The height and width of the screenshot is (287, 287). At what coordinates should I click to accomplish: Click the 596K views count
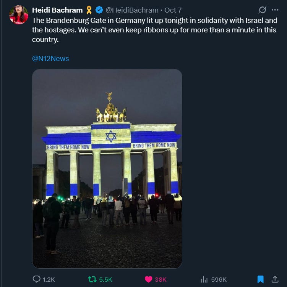click(219, 280)
